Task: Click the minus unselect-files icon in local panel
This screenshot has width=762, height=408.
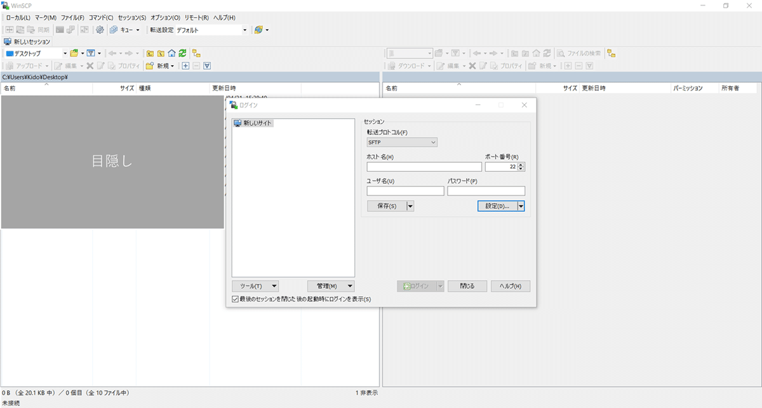Action: click(196, 66)
